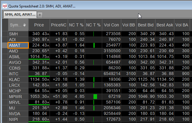The height and width of the screenshot is (123, 192).
Task: Select the NVDA symbol cell
Action: [18, 114]
